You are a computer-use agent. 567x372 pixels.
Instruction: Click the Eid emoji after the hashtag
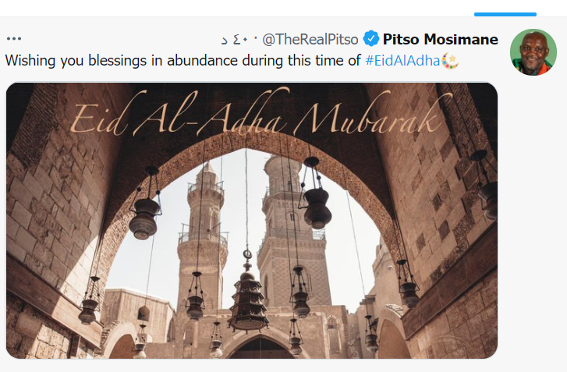pos(448,61)
